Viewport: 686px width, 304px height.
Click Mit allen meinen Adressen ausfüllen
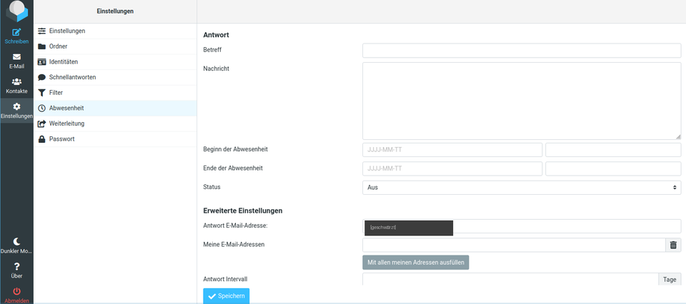coord(416,263)
